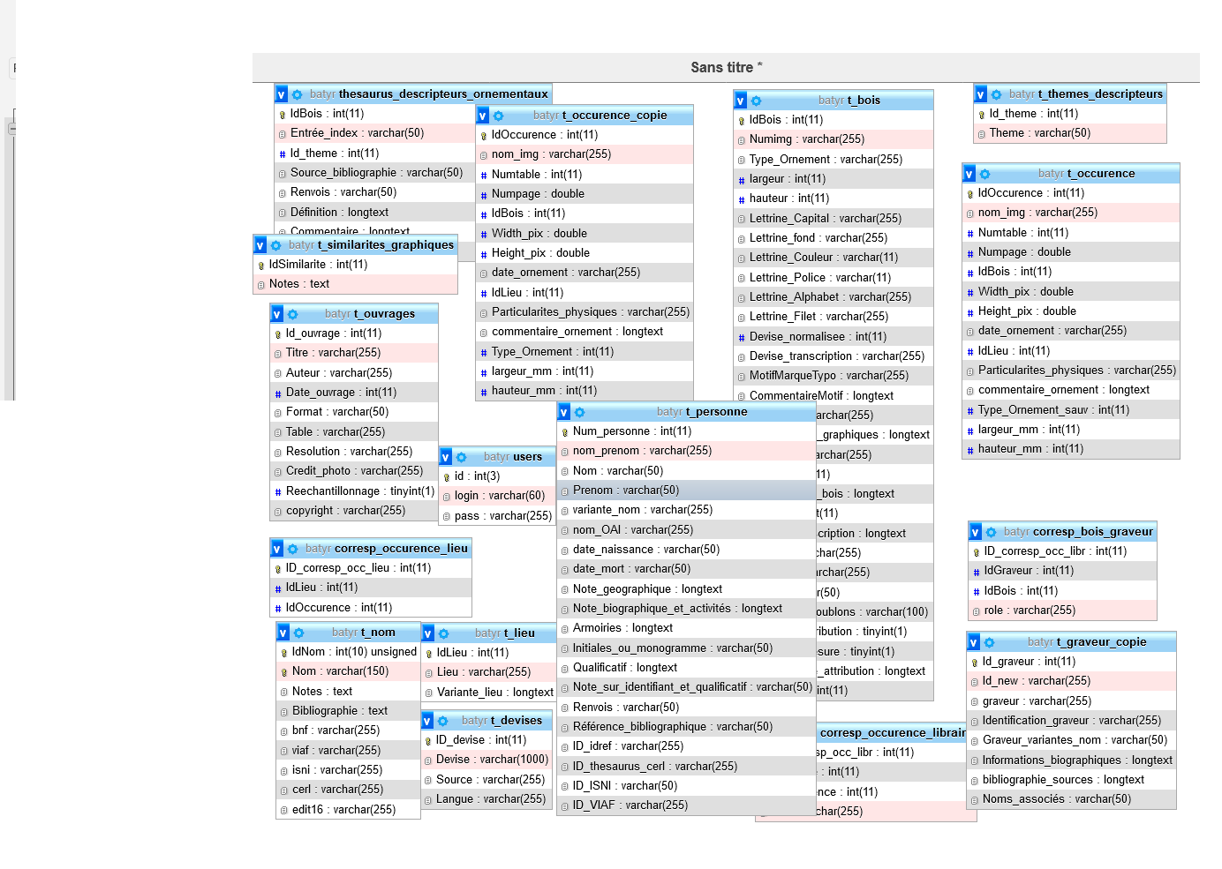Click gear icon on t_occurence table

985,174
